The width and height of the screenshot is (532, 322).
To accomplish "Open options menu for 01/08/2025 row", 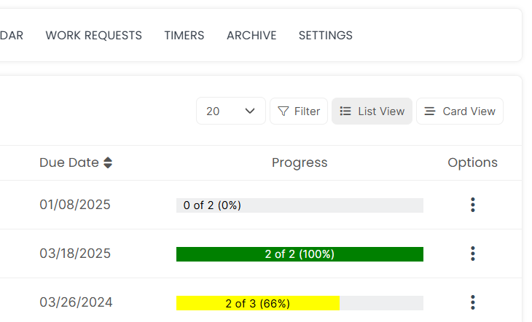I will (473, 205).
